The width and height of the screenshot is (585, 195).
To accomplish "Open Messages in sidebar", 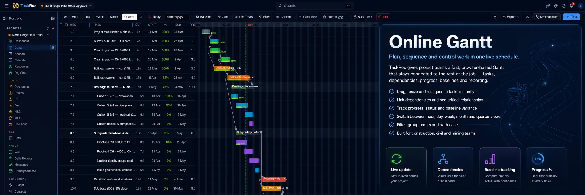I will click(21, 165).
